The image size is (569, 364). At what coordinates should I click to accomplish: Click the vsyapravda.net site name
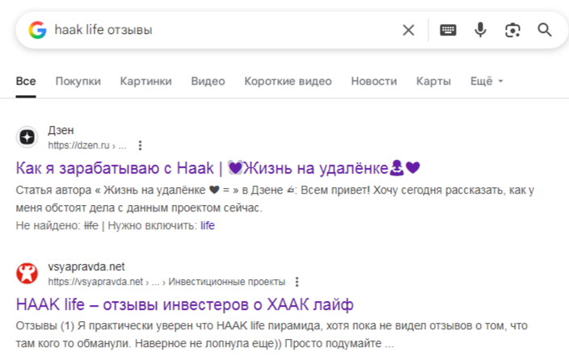point(86,267)
